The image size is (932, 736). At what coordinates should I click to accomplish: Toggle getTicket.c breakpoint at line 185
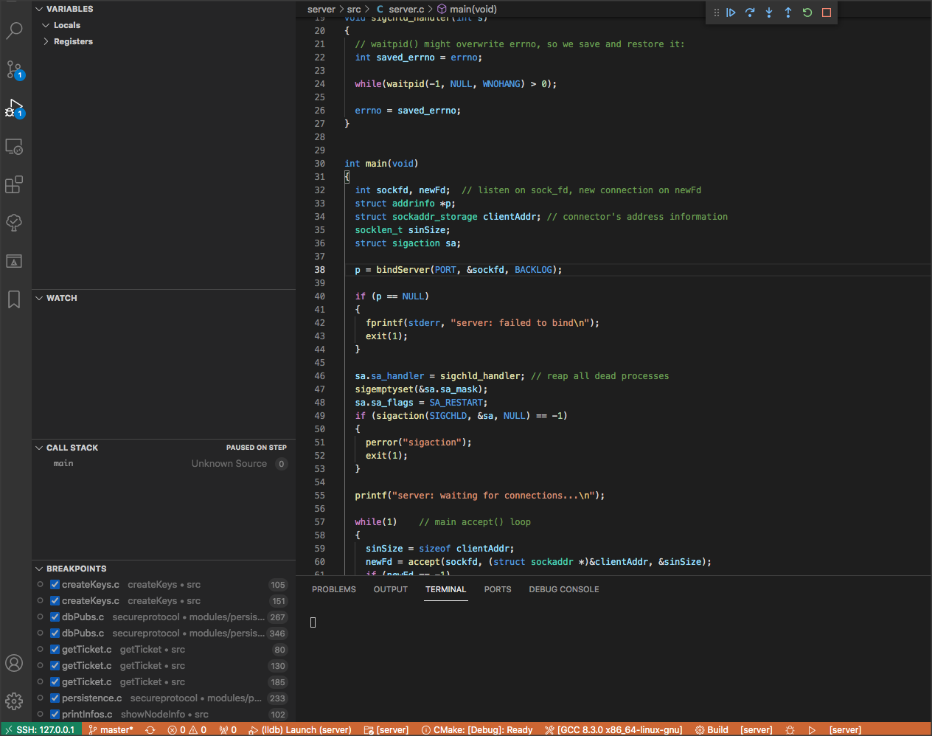click(x=55, y=682)
